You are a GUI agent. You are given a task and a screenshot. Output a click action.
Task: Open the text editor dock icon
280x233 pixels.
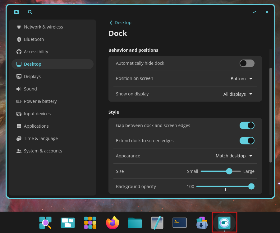[x=157, y=222]
